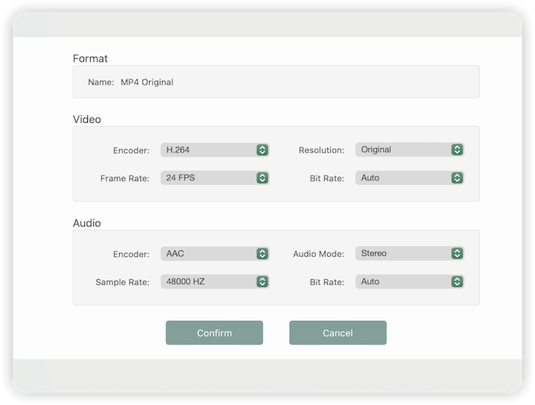Click the green arrow icon beside AAC

[x=262, y=254]
